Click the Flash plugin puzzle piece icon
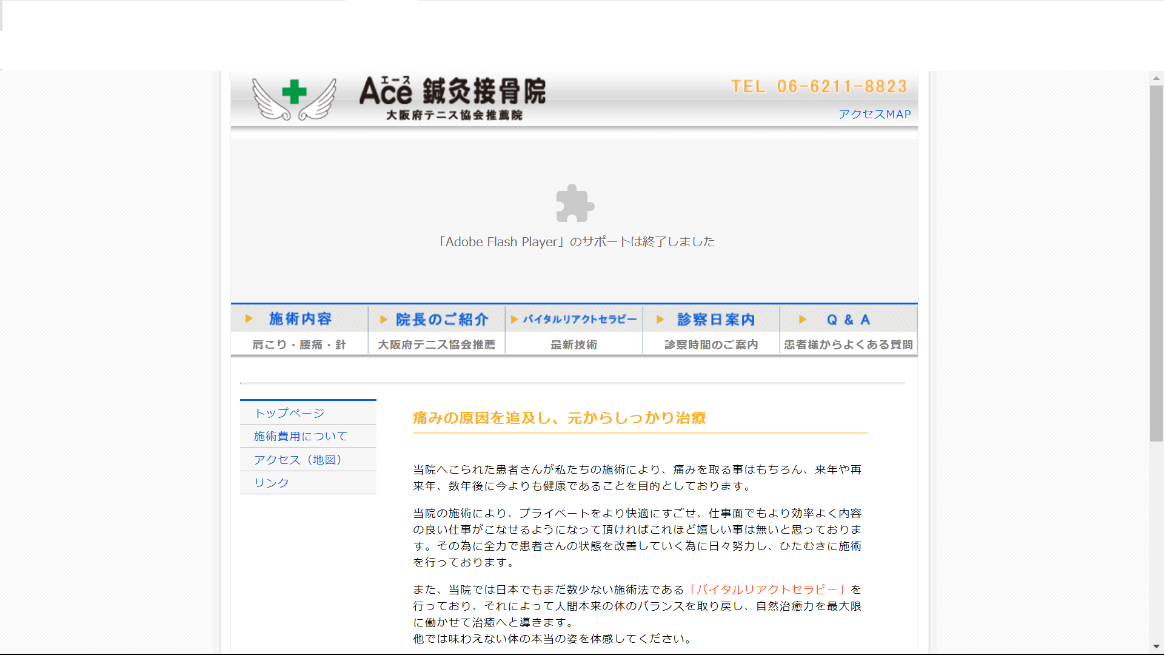 pos(575,203)
